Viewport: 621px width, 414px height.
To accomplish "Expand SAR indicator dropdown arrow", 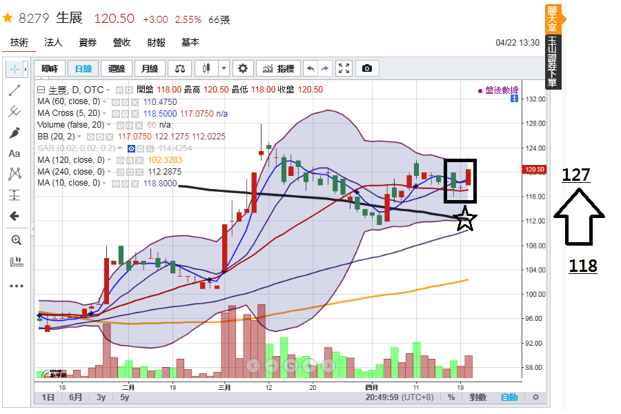I will click(119, 148).
